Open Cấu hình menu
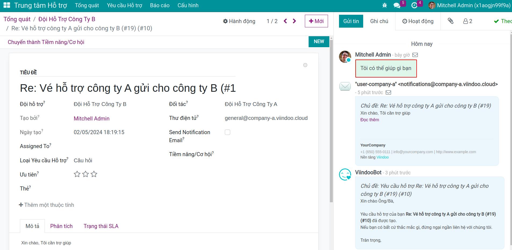This screenshot has height=250, width=512. click(x=188, y=5)
